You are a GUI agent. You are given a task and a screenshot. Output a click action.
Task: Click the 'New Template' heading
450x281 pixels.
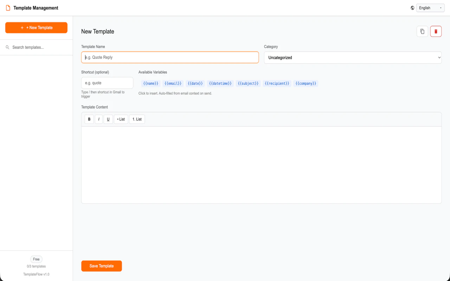[x=98, y=31]
